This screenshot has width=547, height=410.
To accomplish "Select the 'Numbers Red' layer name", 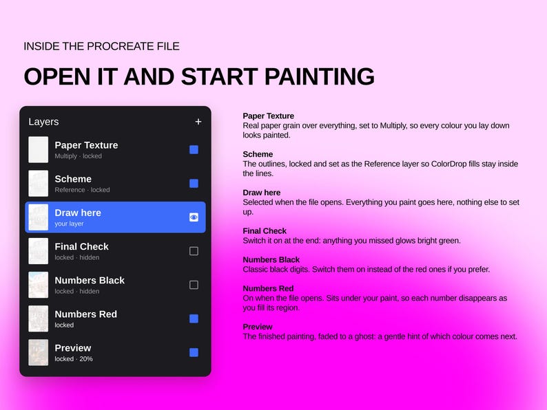I will 86,314.
